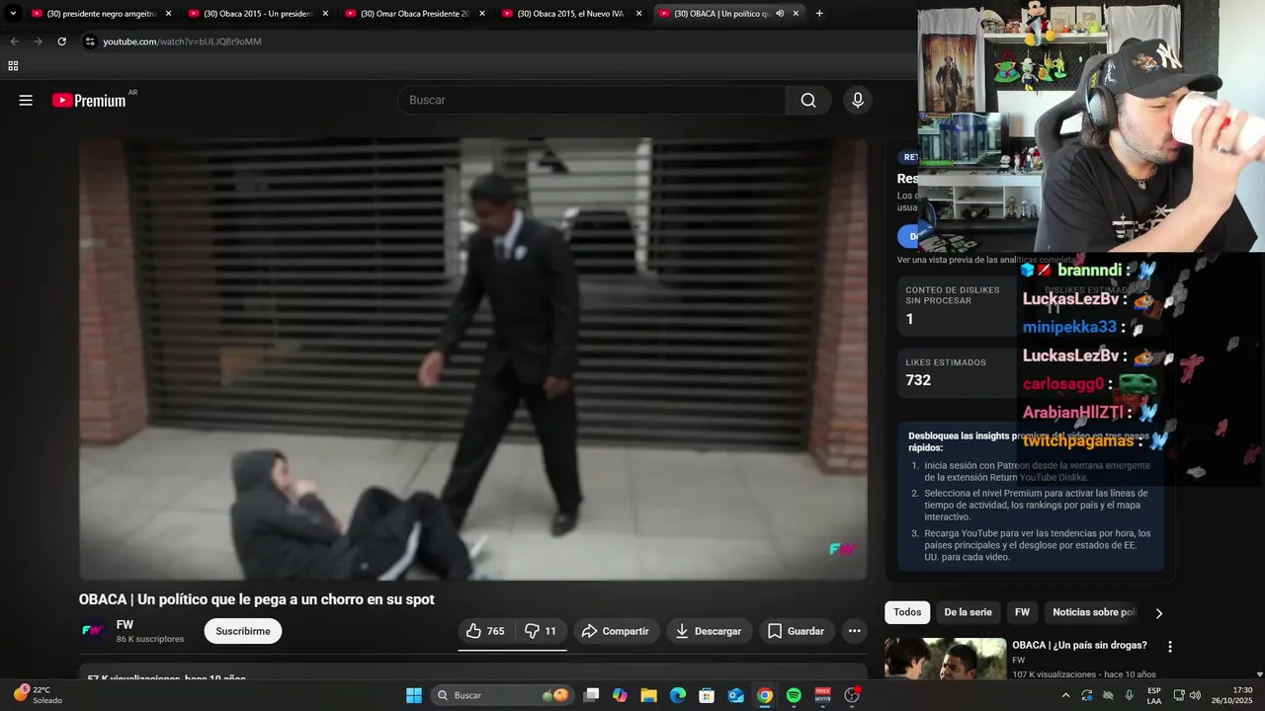This screenshot has height=711, width=1265.
Task: Go back to the previous page
Action: 14,41
